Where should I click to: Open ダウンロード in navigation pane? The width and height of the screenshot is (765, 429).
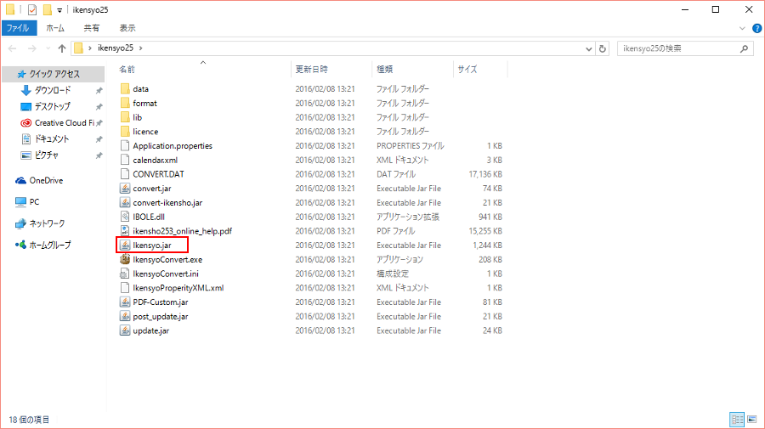click(x=53, y=90)
